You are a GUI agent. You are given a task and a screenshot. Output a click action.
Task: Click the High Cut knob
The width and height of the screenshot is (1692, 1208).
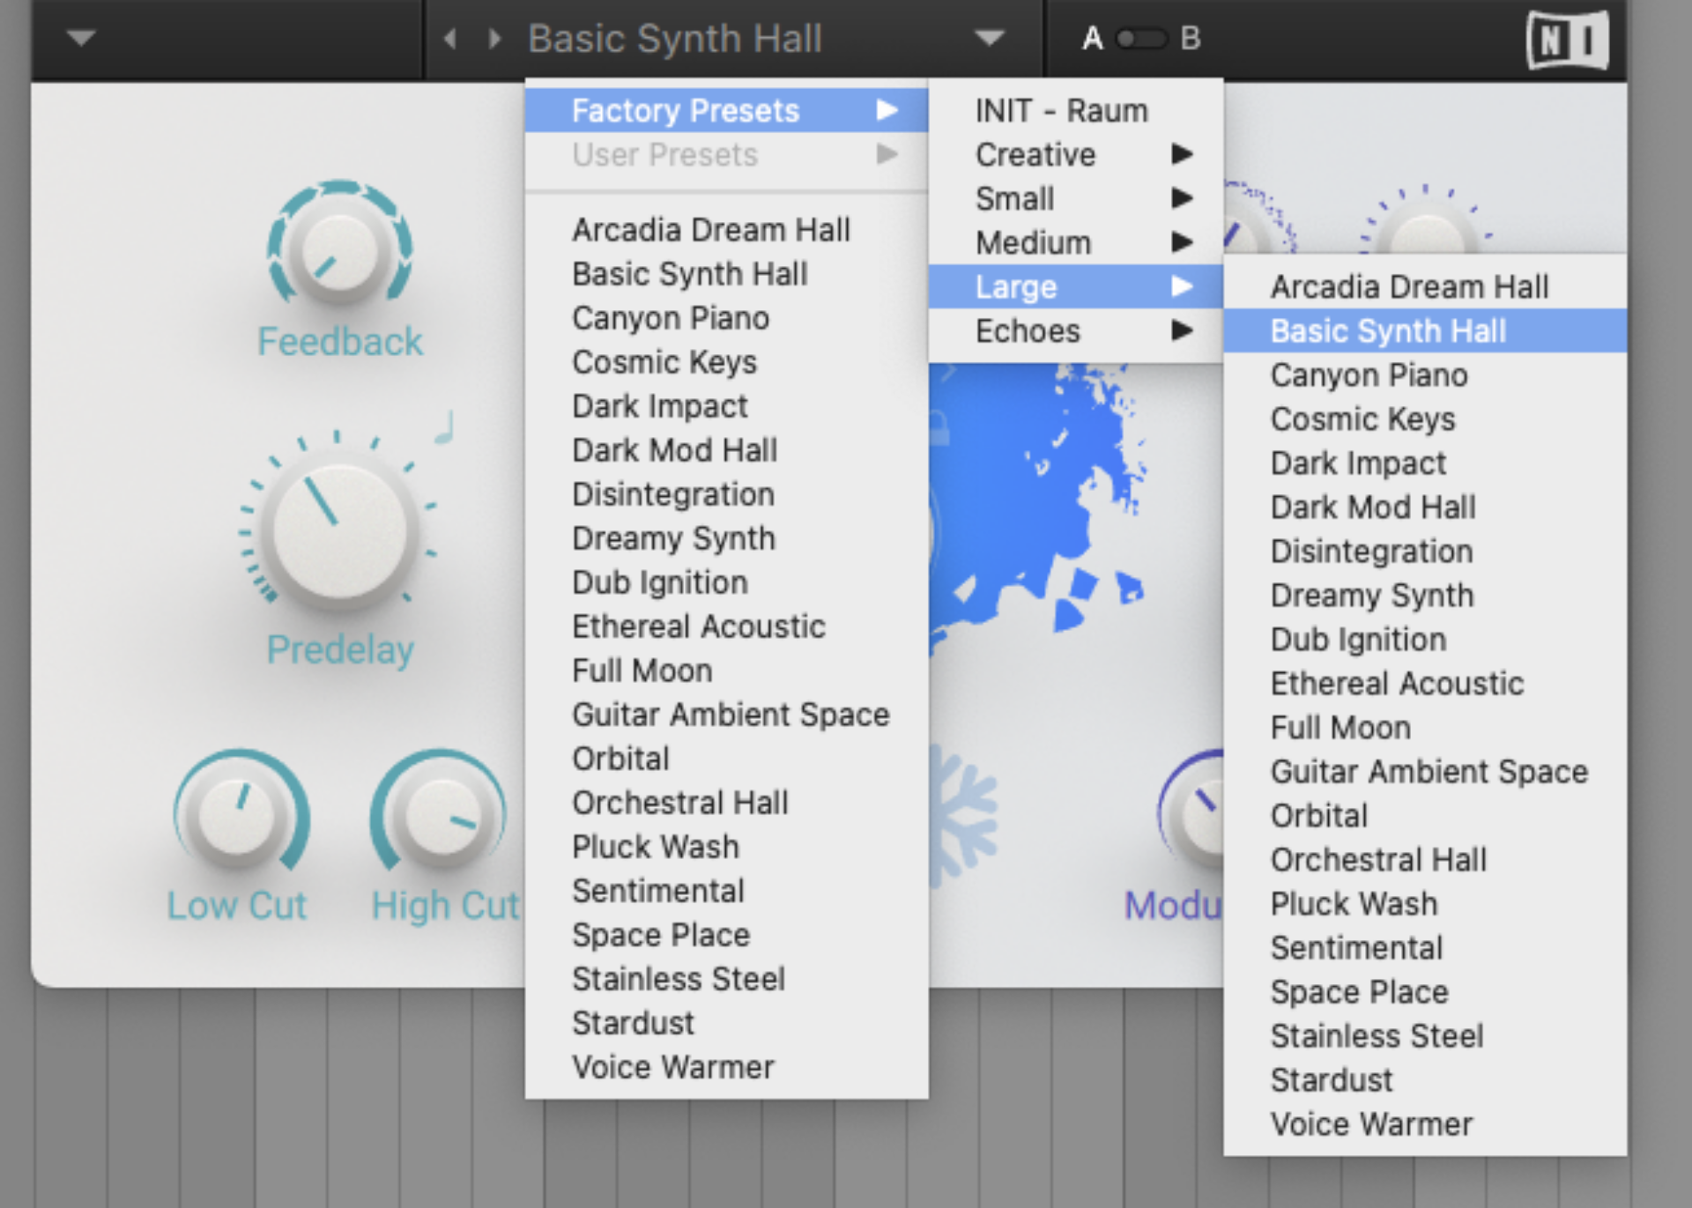point(439,819)
